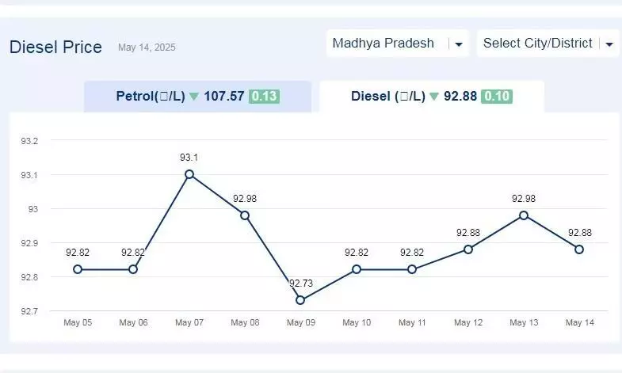Click the 93.2 y-axis label
The height and width of the screenshot is (373, 622).
click(x=29, y=141)
